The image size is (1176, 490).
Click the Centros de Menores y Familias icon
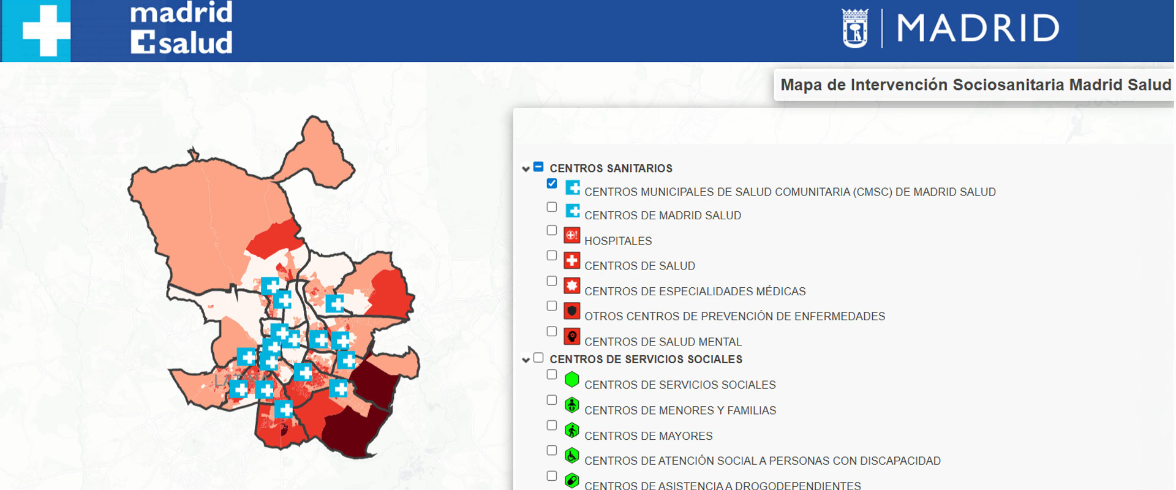571,405
